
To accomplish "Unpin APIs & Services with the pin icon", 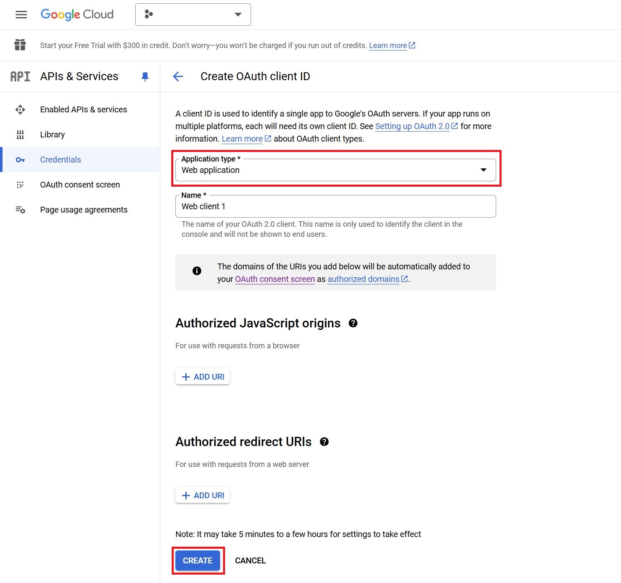I will coord(145,76).
